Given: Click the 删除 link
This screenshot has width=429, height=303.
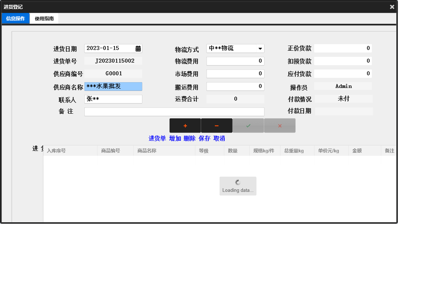Looking at the screenshot, I should pos(190,138).
